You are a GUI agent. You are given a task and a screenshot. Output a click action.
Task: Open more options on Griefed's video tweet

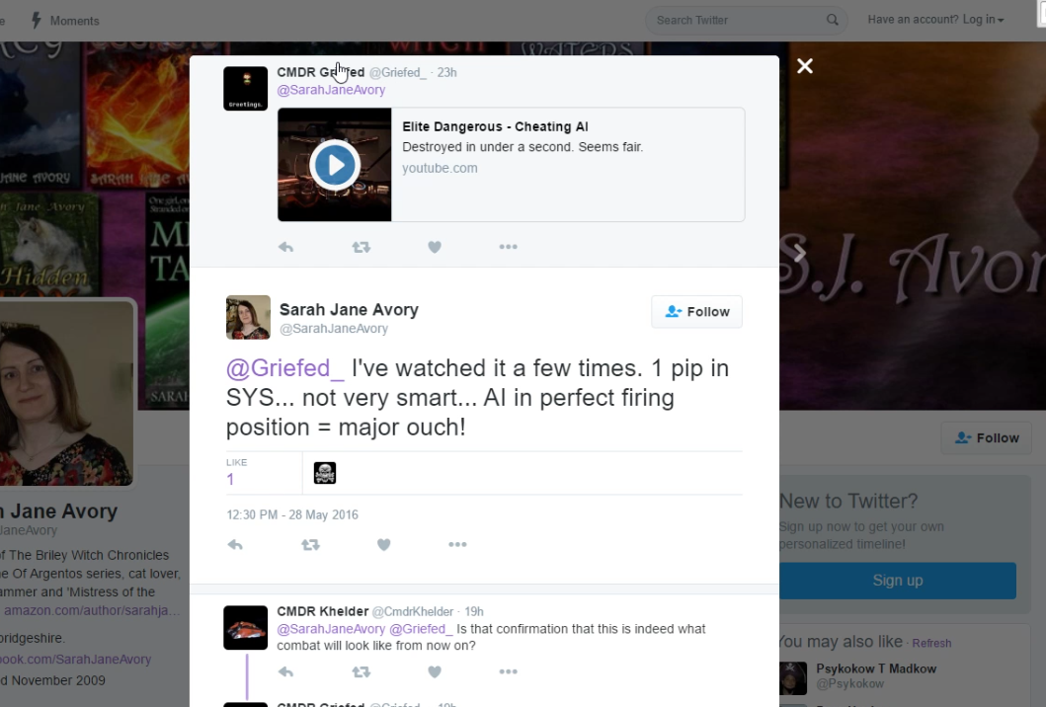coord(509,247)
